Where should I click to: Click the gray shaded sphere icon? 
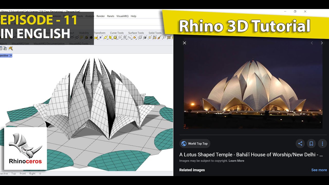pos(140,38)
